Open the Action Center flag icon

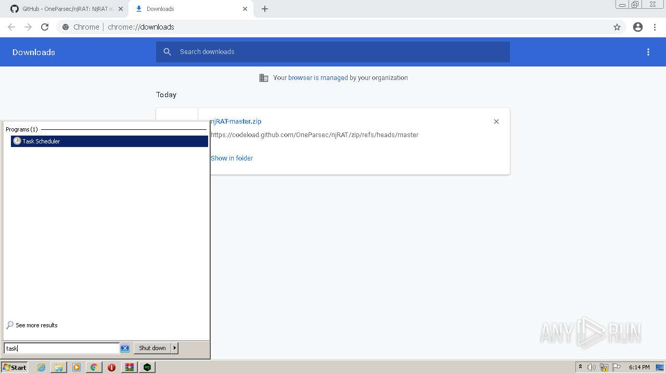point(617,367)
